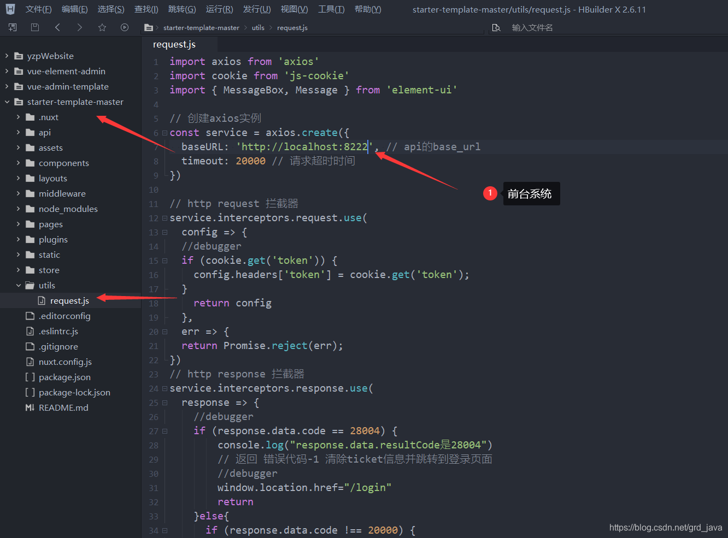Select the plugins folder row
The image size is (728, 538).
[71, 239]
